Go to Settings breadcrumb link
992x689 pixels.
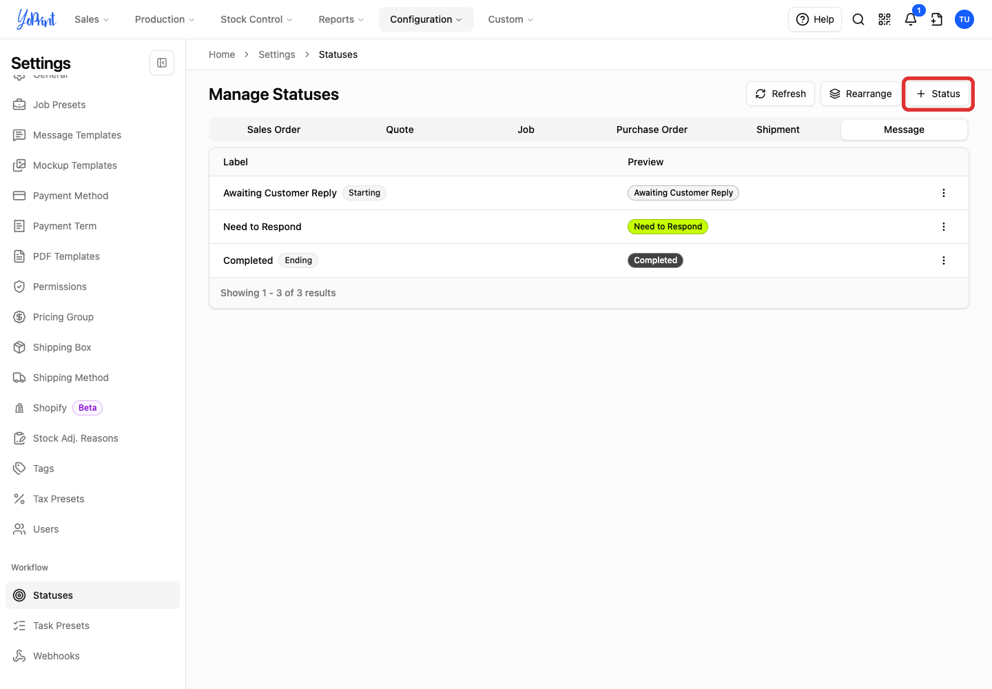coord(277,54)
